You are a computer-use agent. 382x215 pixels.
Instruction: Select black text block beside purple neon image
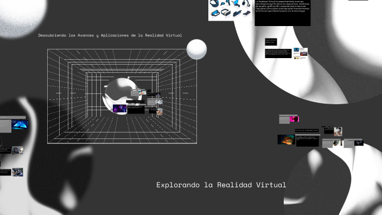pos(136,110)
